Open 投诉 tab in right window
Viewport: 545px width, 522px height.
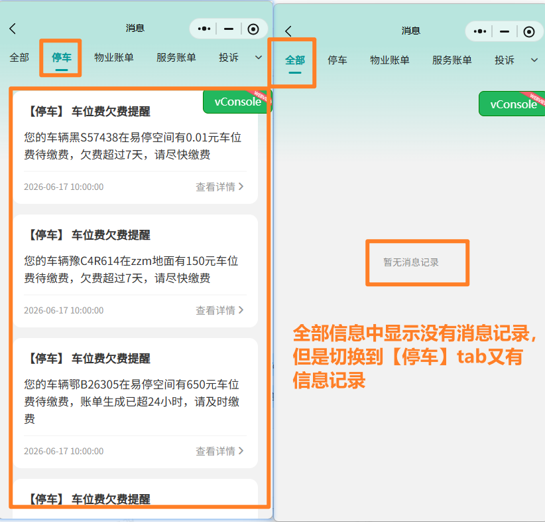505,60
